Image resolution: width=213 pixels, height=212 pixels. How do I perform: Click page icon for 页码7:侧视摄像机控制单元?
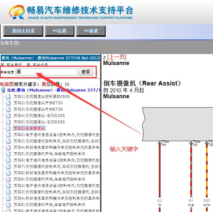tap(8, 167)
